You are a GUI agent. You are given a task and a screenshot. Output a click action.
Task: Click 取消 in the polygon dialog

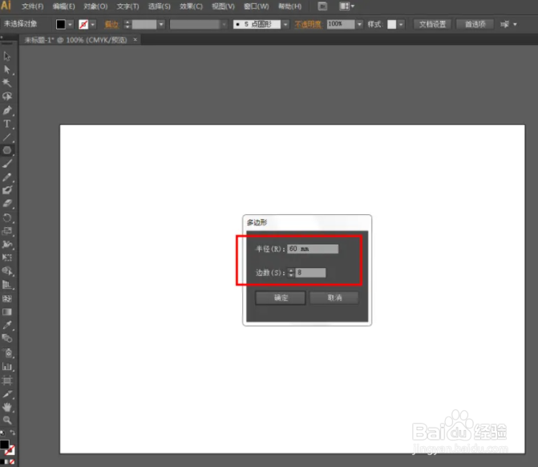point(334,298)
